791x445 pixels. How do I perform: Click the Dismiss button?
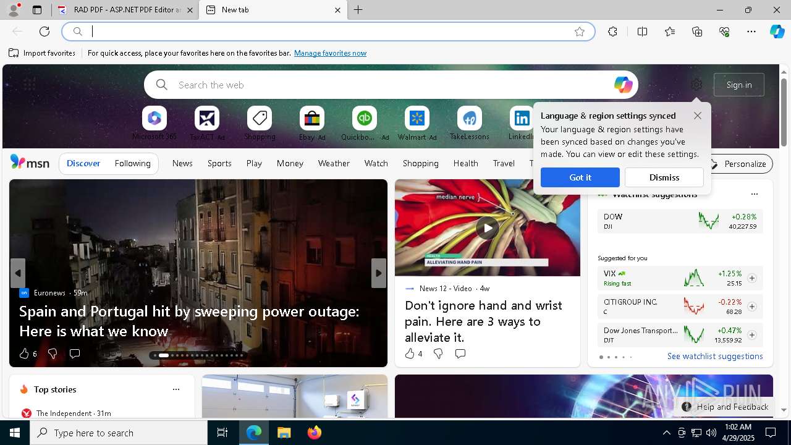(664, 177)
